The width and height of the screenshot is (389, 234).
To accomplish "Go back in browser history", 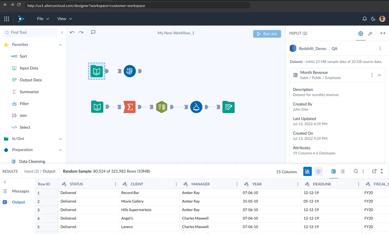I will (x=5, y=5).
